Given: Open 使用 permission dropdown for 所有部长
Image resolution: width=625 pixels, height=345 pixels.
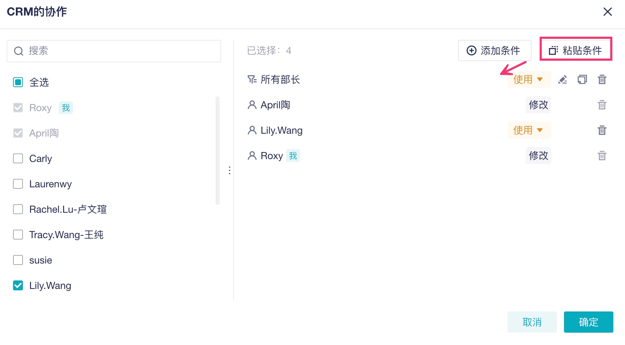Looking at the screenshot, I should pyautogui.click(x=528, y=79).
